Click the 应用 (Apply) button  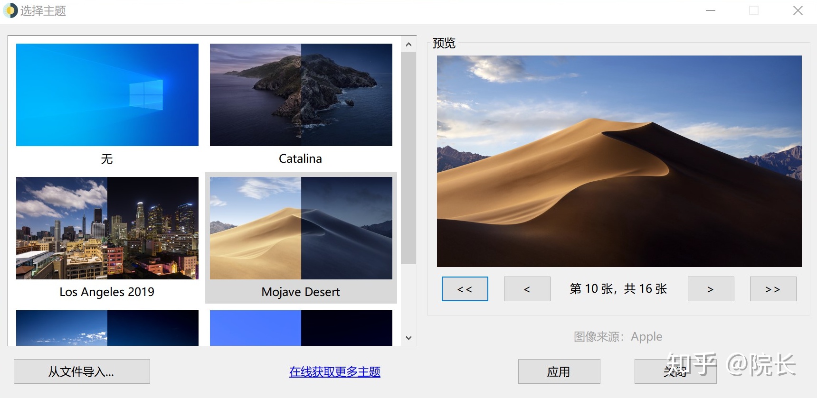coord(559,371)
